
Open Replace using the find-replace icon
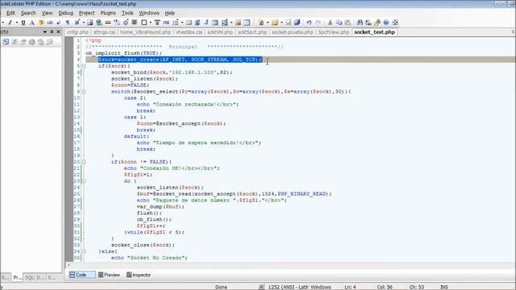coord(368,23)
